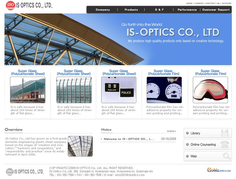
Task: Open the SITEMAP link
Action: point(227,3)
